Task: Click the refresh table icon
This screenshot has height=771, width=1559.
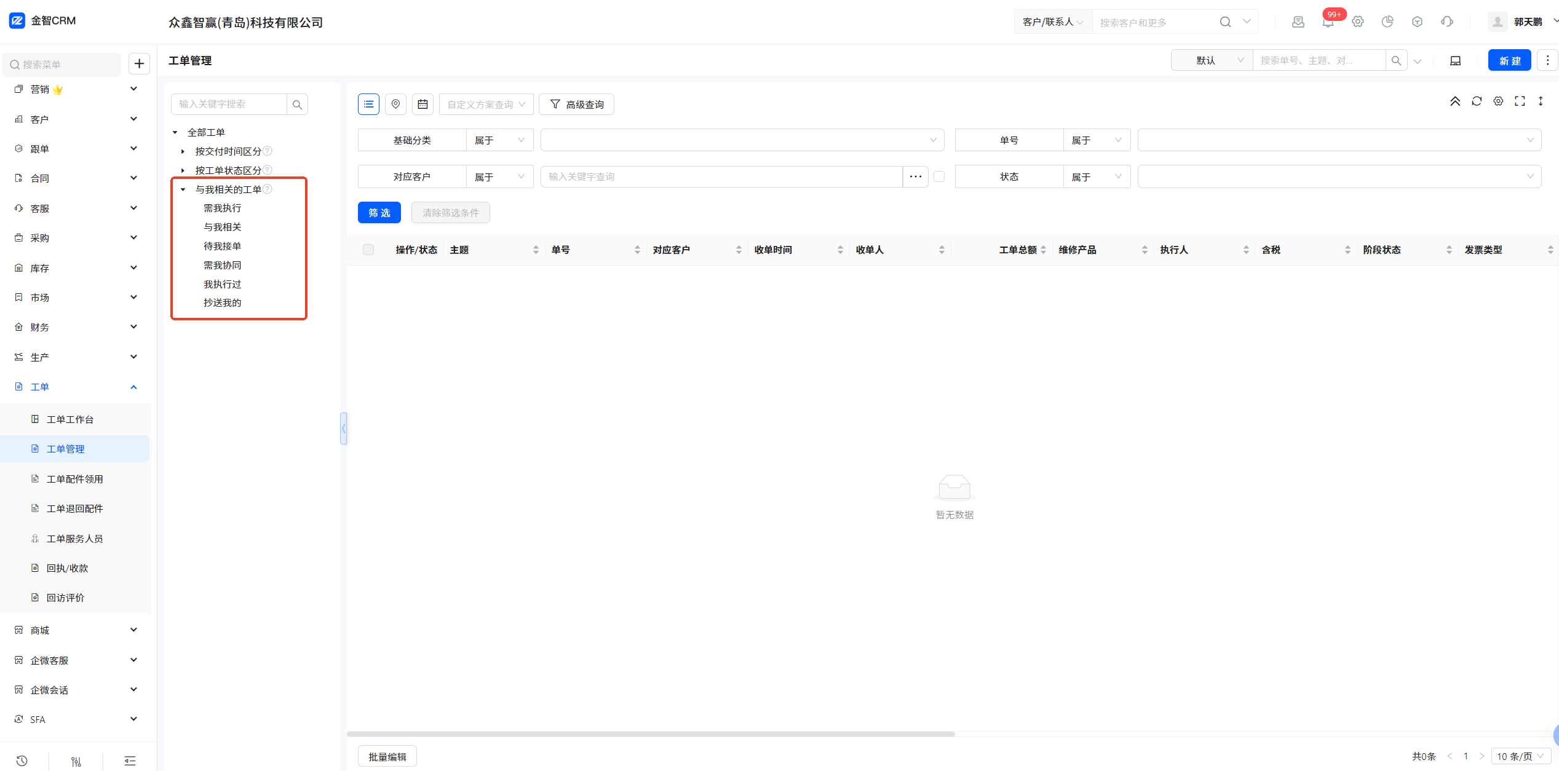Action: (x=1476, y=101)
